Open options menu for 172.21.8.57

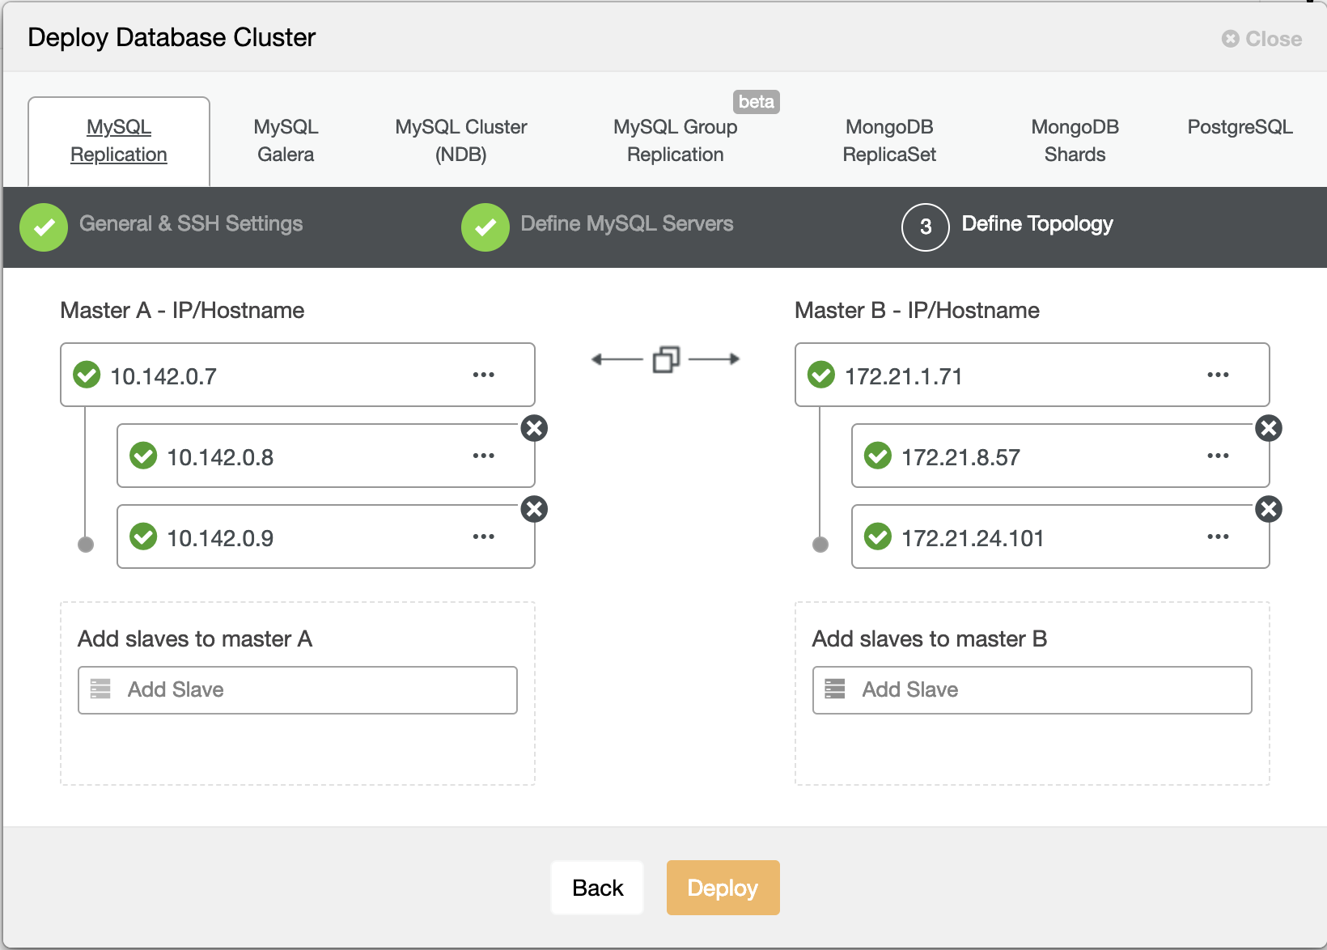(1218, 456)
